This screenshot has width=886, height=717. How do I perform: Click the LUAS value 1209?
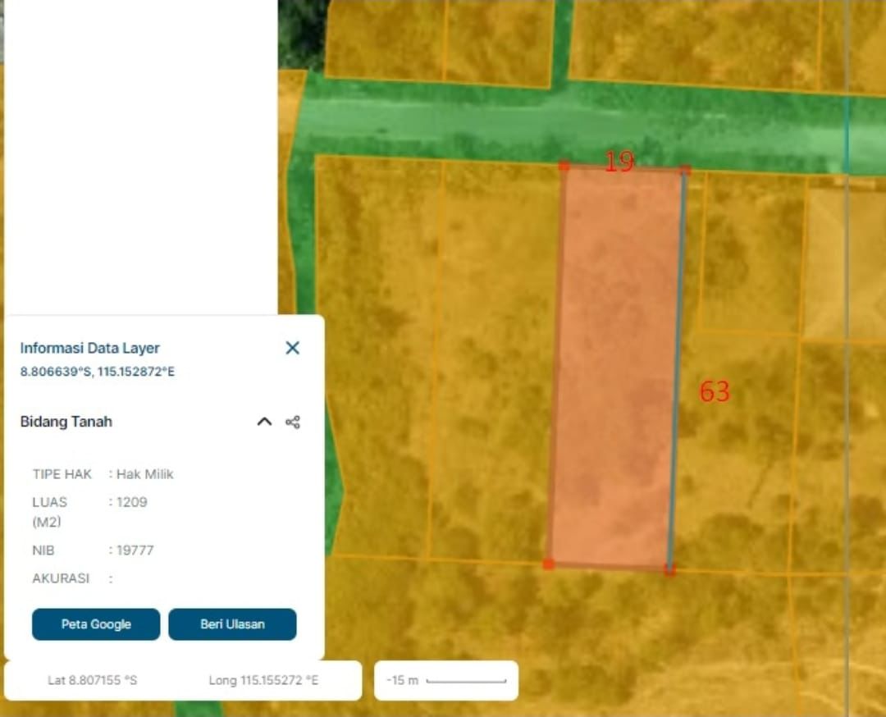pyautogui.click(x=131, y=501)
